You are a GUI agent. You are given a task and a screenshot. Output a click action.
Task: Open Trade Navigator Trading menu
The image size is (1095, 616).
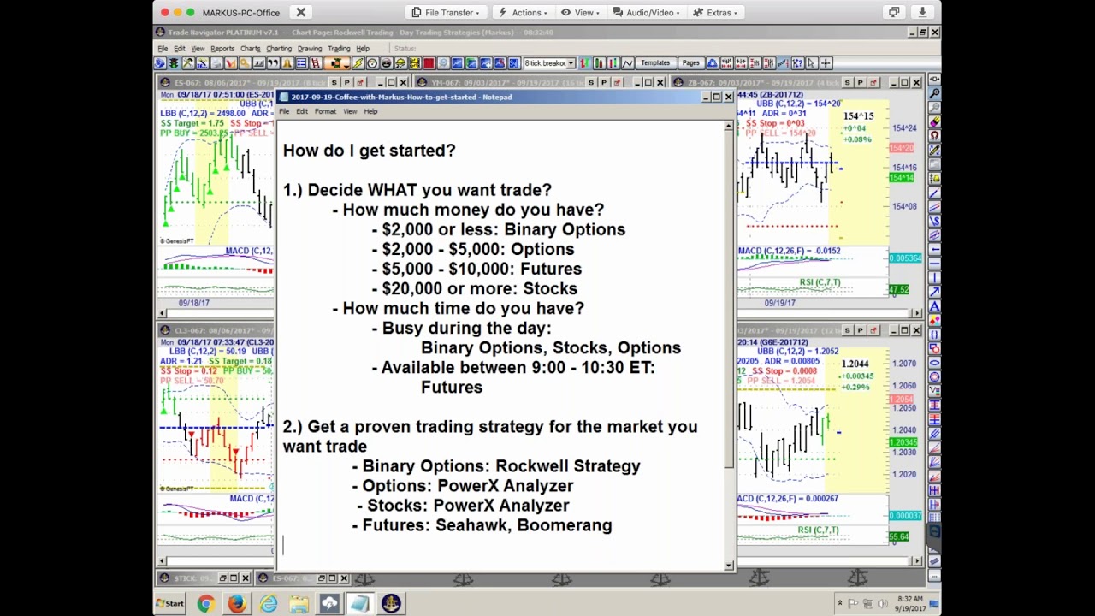tap(339, 49)
